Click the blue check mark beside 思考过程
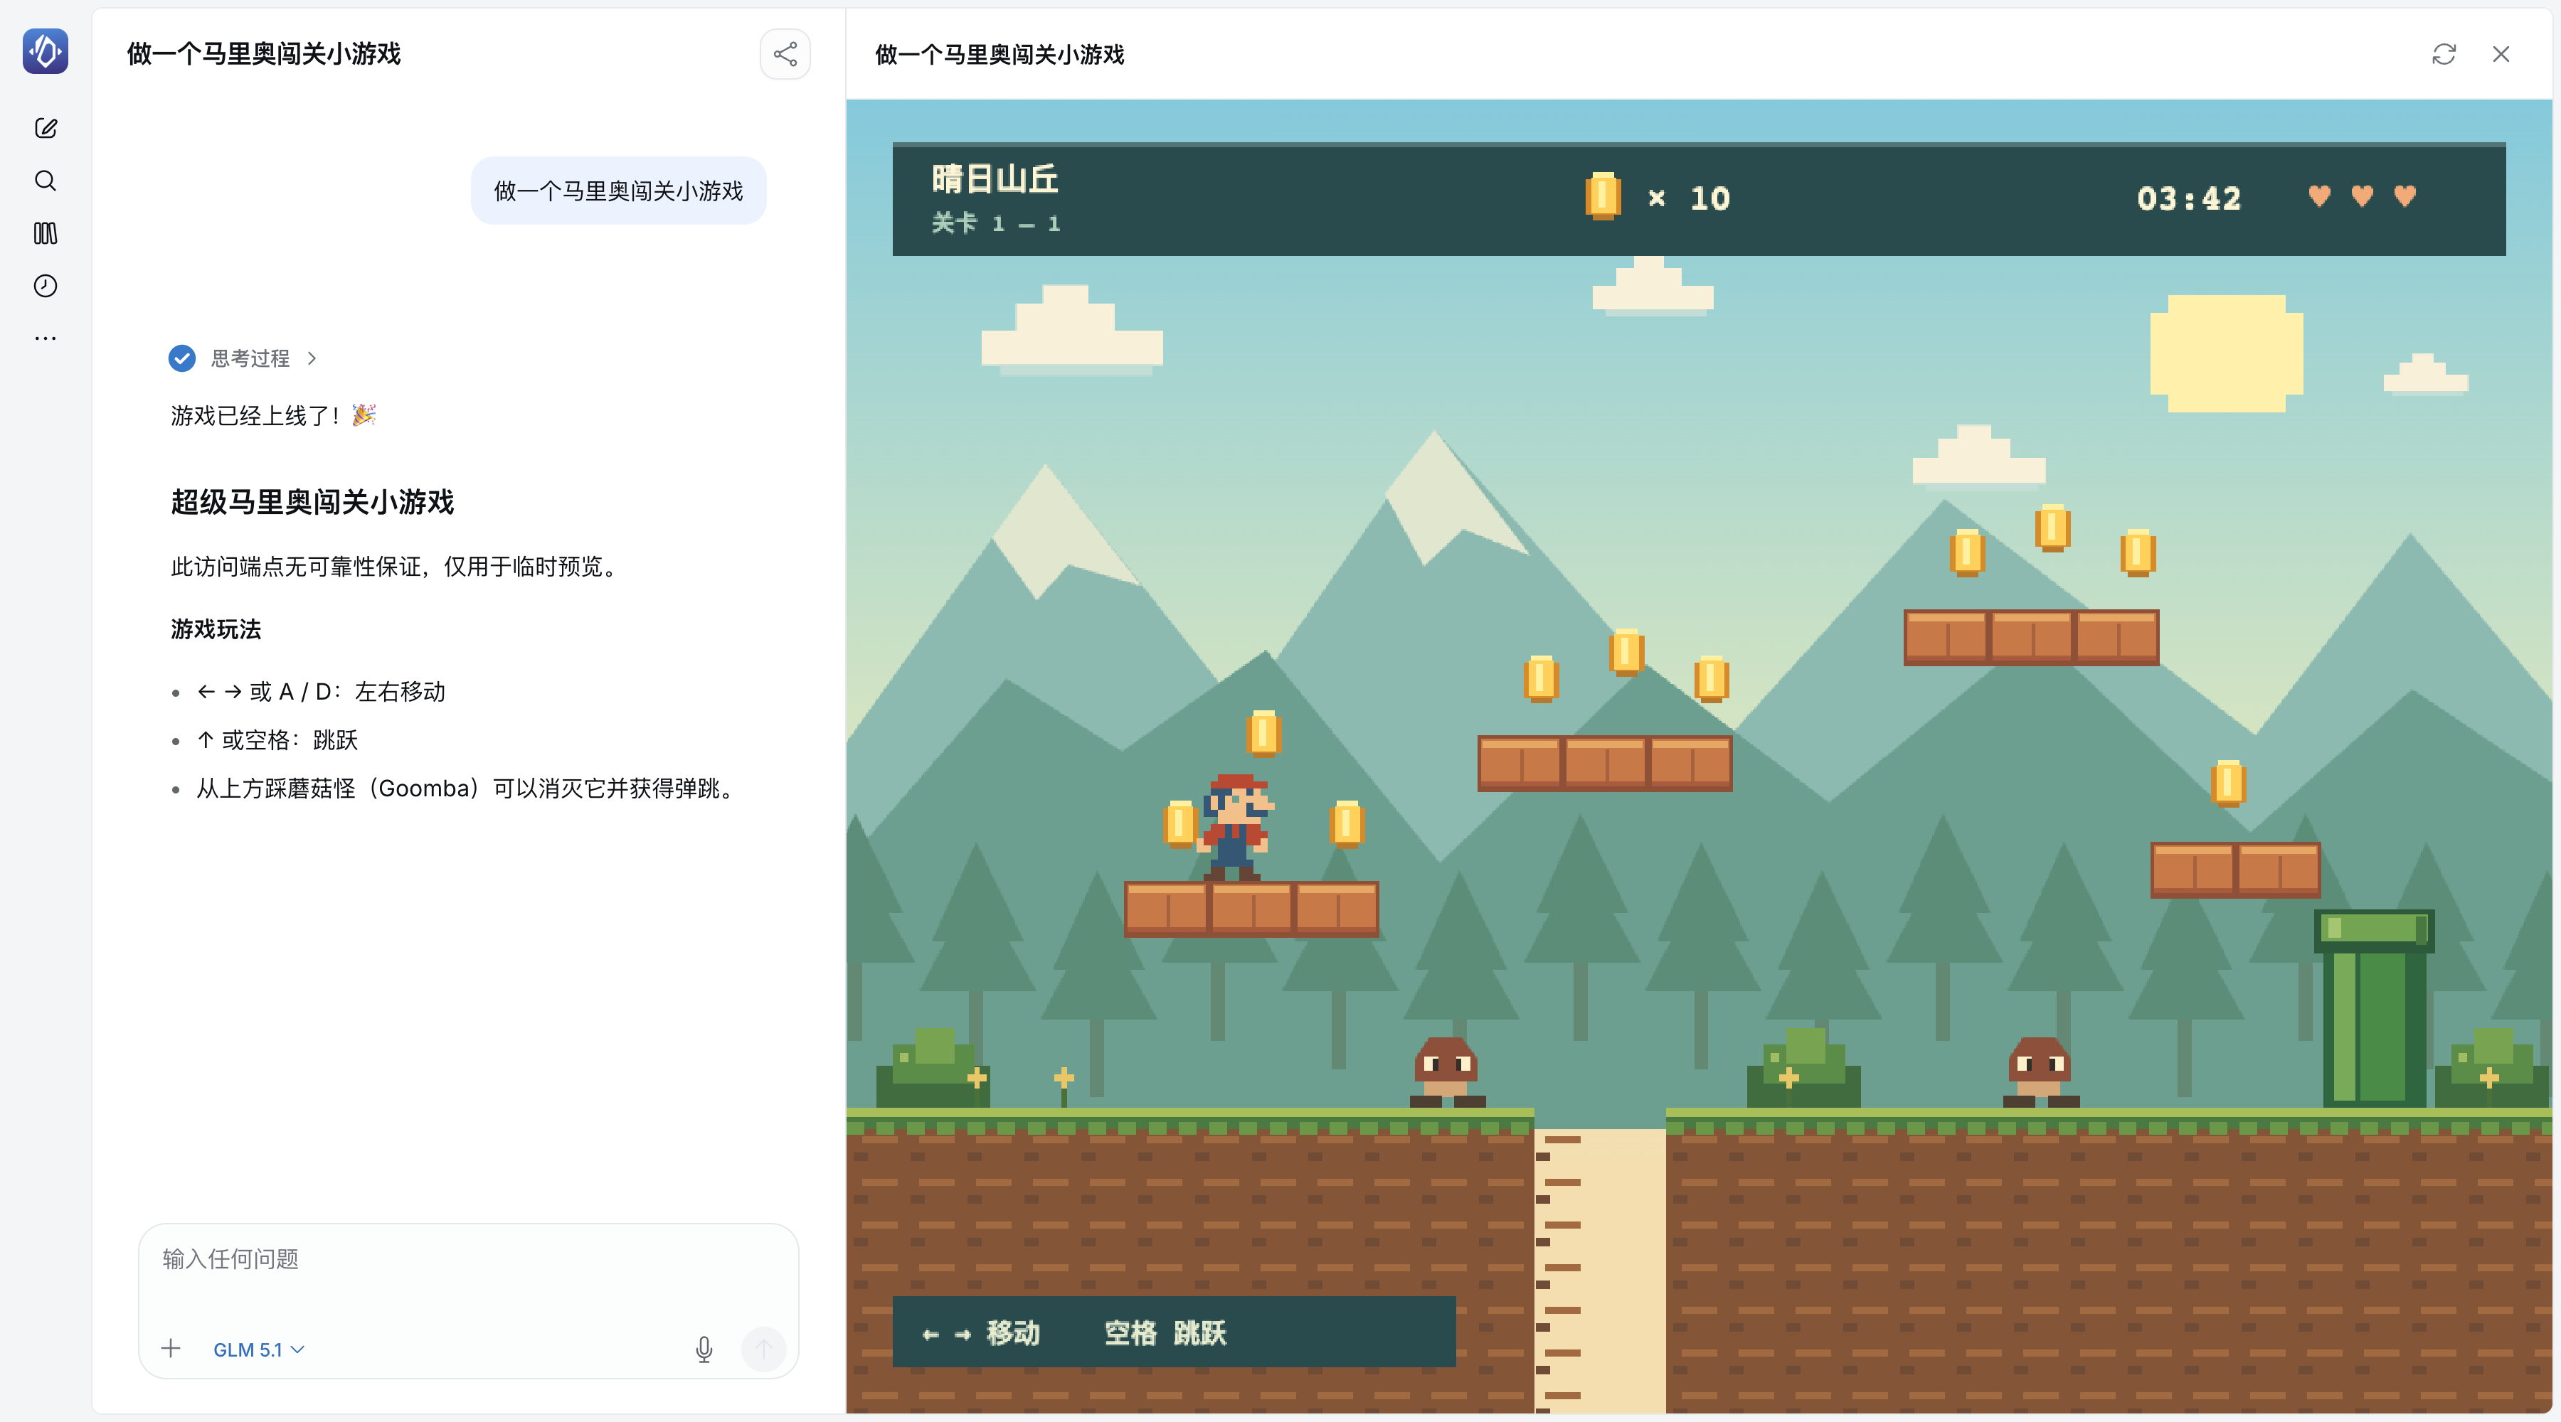2561x1422 pixels. point(182,359)
